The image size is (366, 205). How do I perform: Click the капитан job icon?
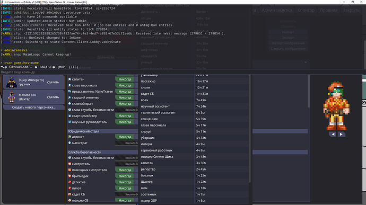pos(69,79)
